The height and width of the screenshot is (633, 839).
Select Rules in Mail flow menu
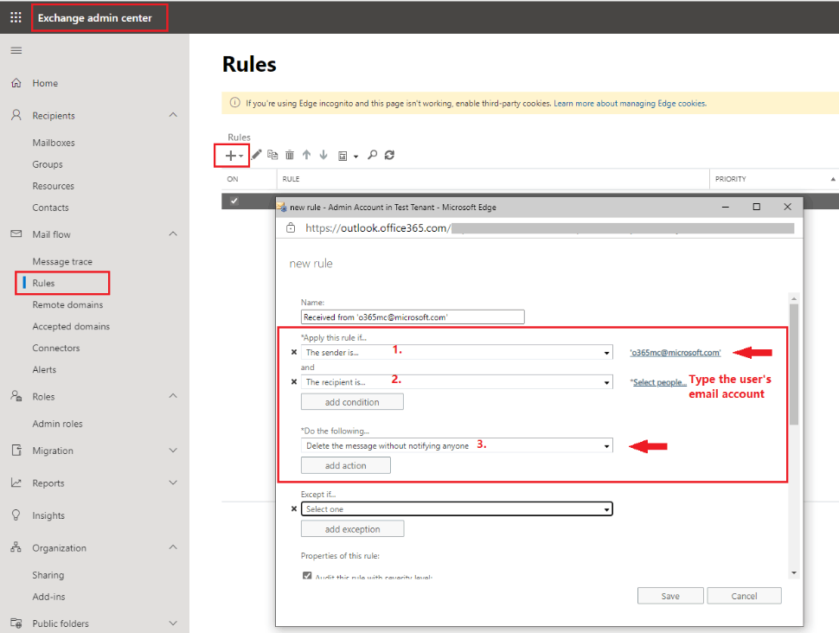coord(43,283)
